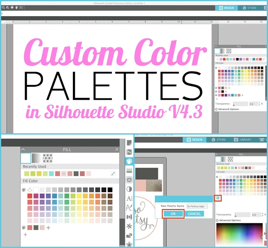Close the top-right Fill panel
The image size is (268, 248).
click(265, 46)
